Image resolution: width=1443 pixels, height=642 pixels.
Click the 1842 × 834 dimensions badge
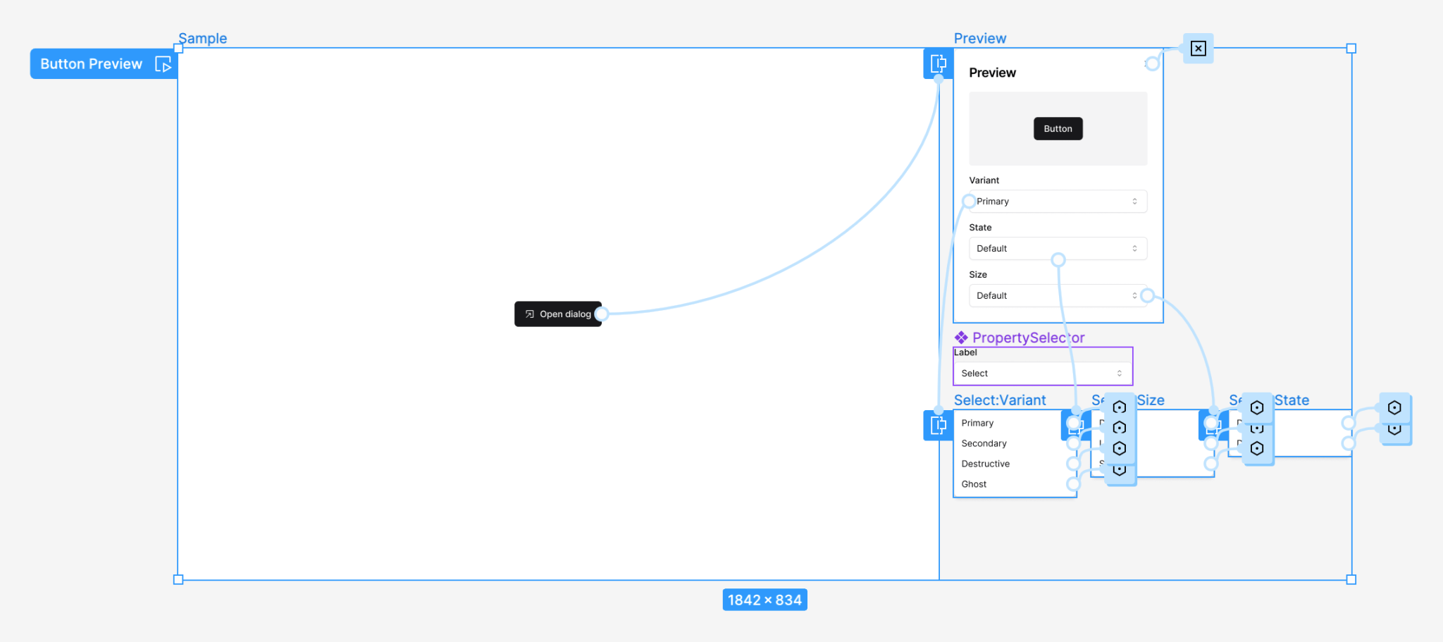764,600
